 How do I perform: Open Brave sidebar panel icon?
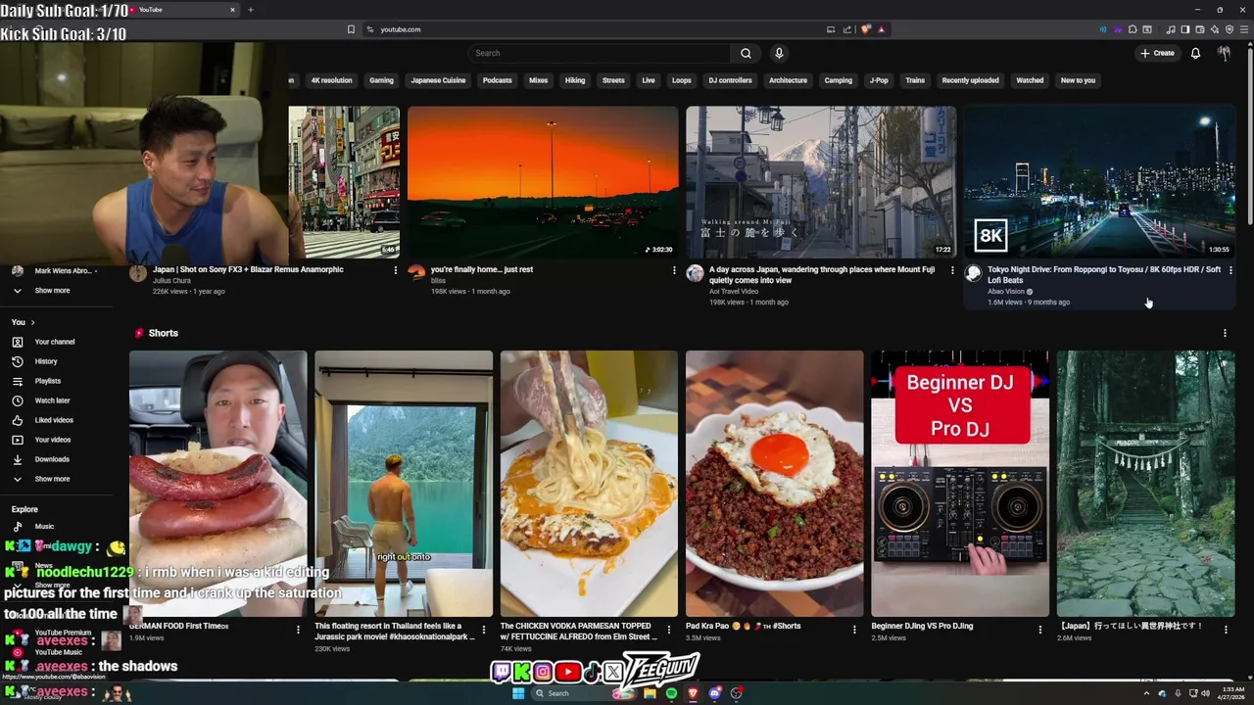point(1184,29)
